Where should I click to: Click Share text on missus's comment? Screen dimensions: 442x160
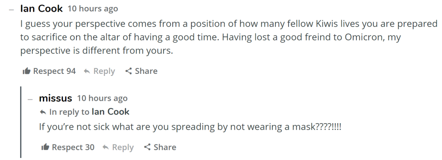click(165, 147)
